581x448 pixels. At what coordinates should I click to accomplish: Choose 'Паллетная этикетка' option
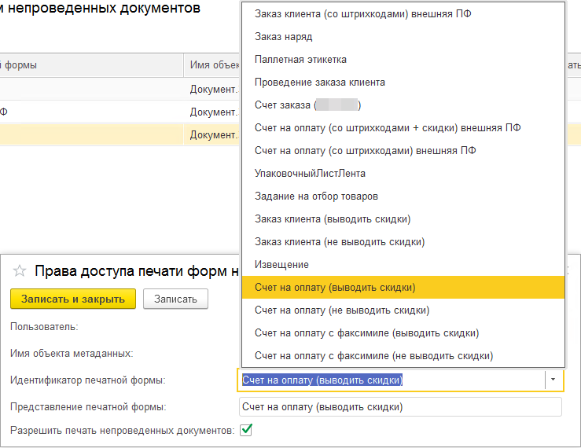tap(300, 59)
